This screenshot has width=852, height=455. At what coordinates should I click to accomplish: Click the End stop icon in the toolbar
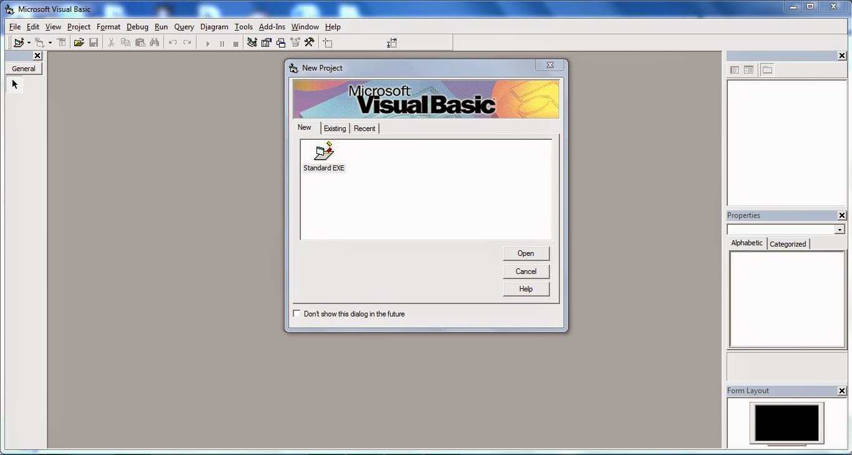pyautogui.click(x=235, y=43)
